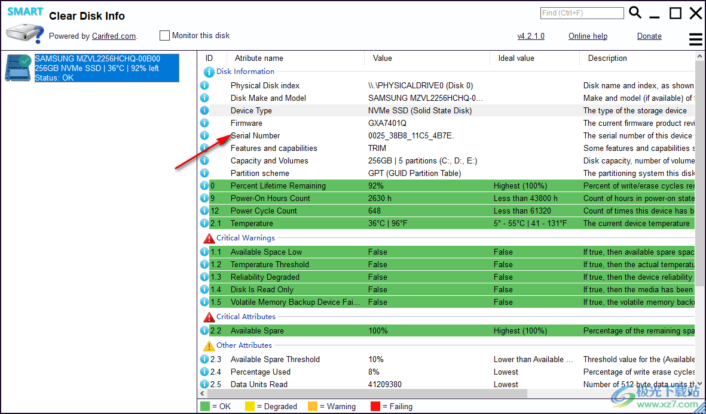Select the GPT (GUID Partition Table) value
706x414 pixels.
415,173
